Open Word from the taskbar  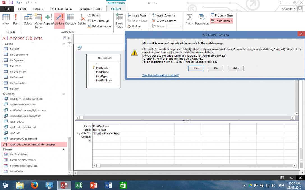coord(108,185)
